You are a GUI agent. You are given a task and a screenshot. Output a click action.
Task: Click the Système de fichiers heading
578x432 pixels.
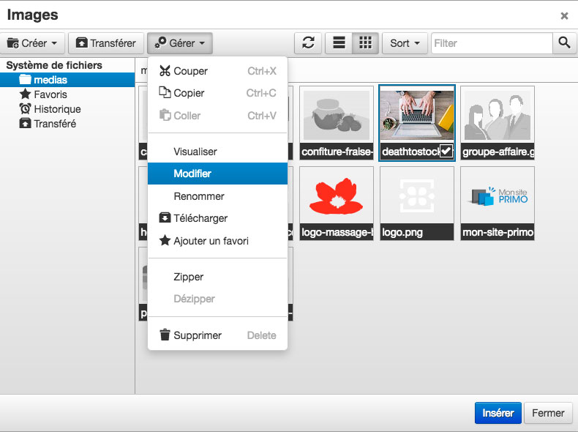click(x=54, y=65)
